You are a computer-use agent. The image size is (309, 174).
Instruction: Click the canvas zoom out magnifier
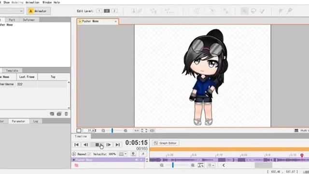click(x=103, y=130)
